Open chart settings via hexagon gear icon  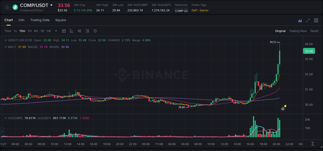pos(95,31)
